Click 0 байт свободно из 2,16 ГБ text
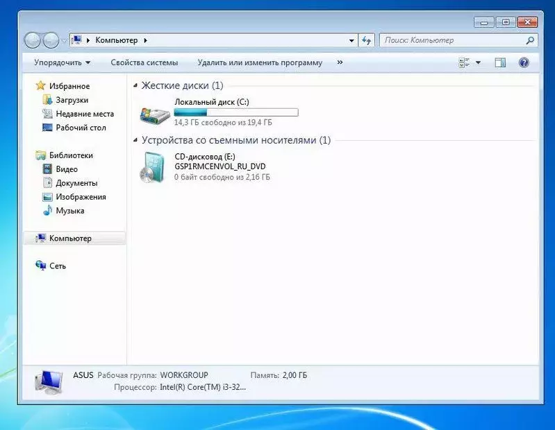This screenshot has width=555, height=430. pyautogui.click(x=222, y=177)
